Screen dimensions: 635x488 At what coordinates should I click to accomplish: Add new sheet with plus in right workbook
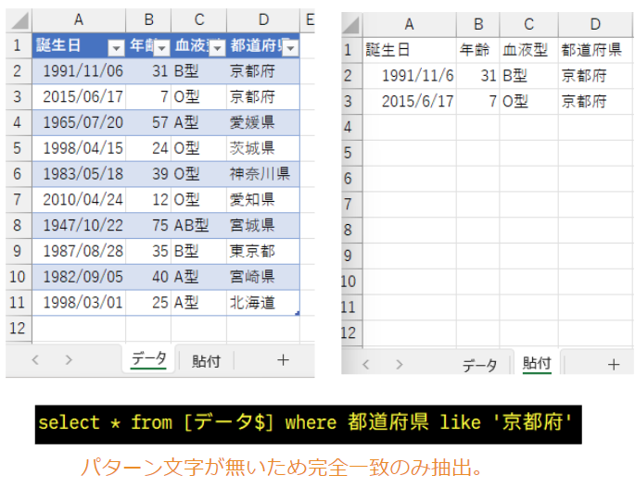tap(614, 365)
